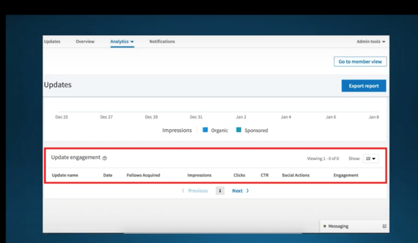Switch to the Notifications tab
418x243 pixels.
click(162, 42)
